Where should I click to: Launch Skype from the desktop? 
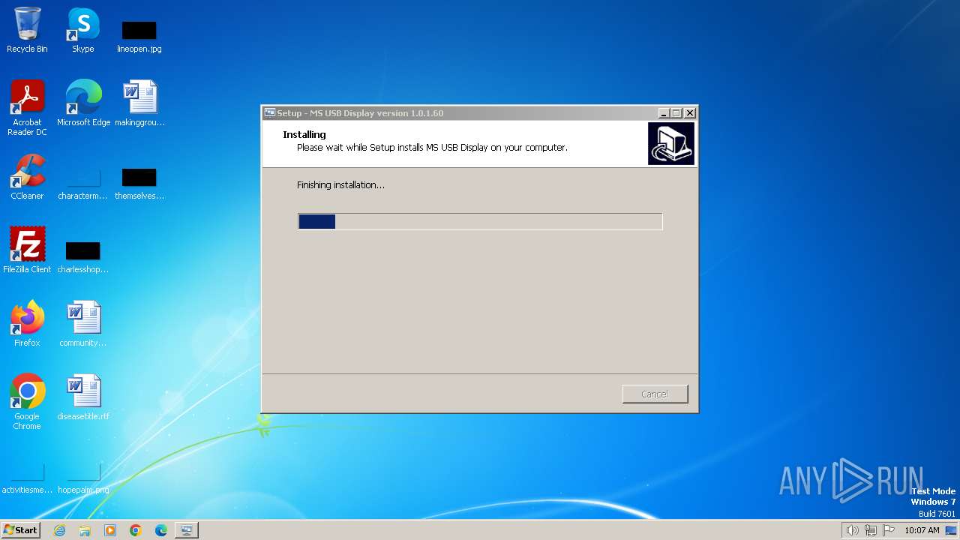pyautogui.click(x=83, y=30)
